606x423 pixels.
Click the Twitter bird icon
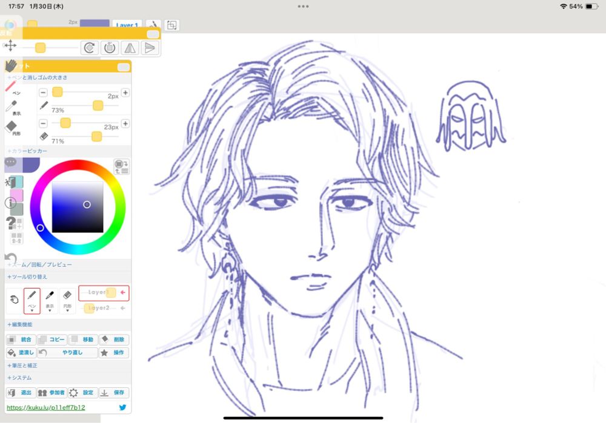pyautogui.click(x=122, y=407)
